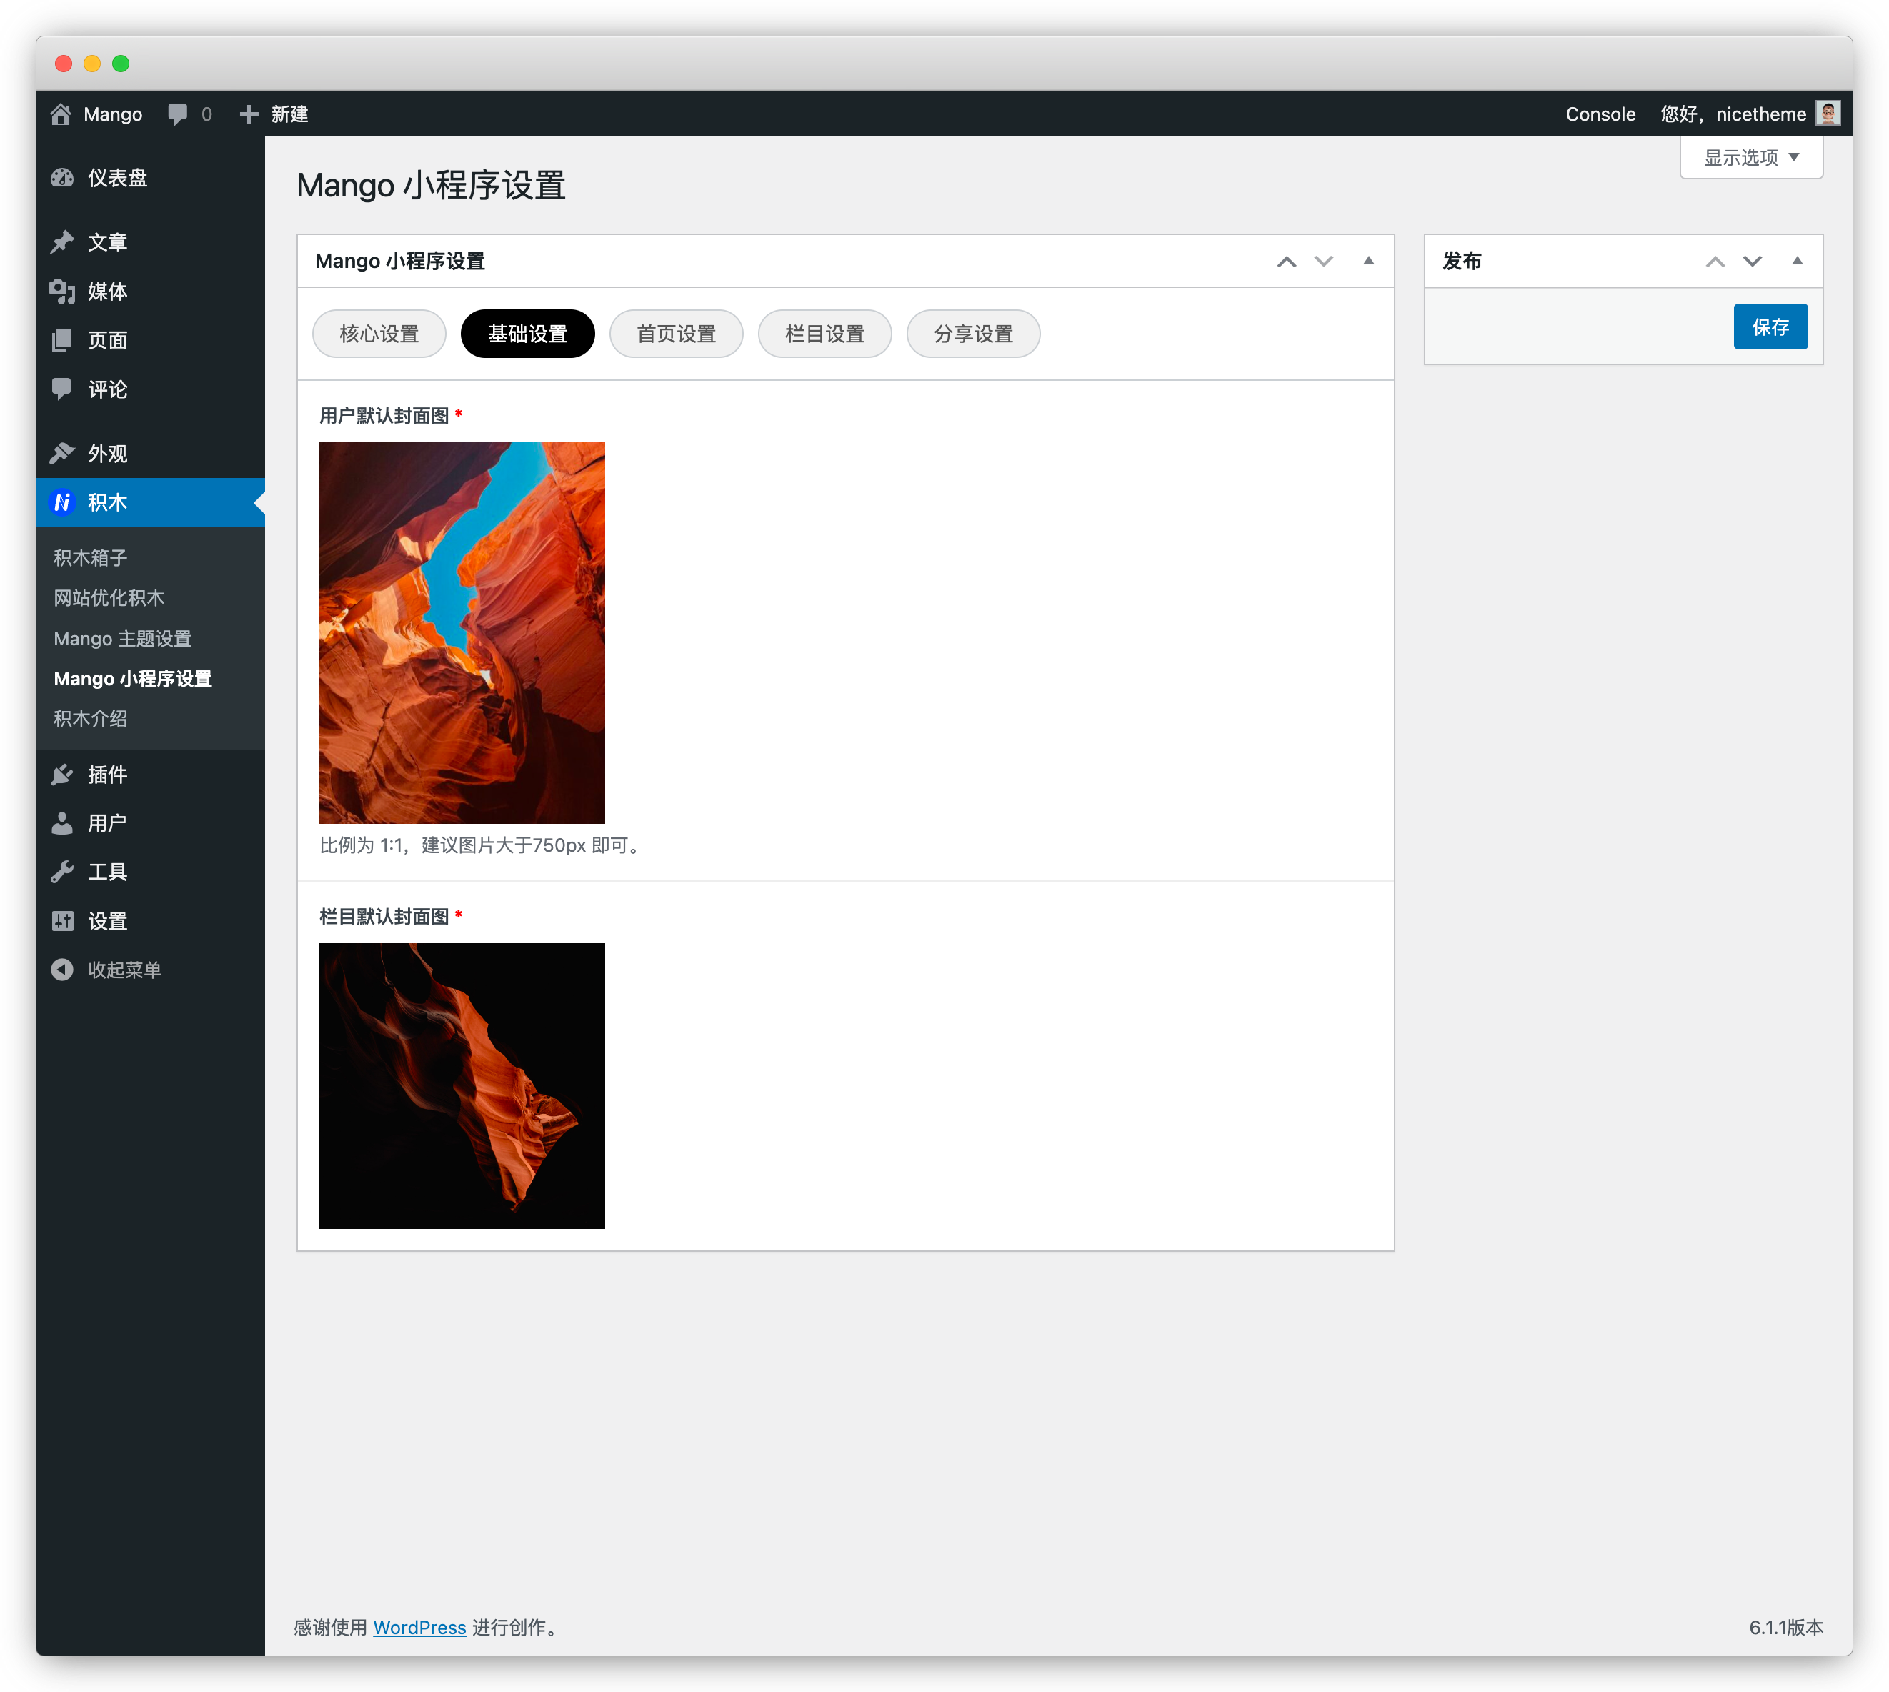The width and height of the screenshot is (1889, 1692).
Task: Open the 首页设置 tab
Action: click(677, 334)
